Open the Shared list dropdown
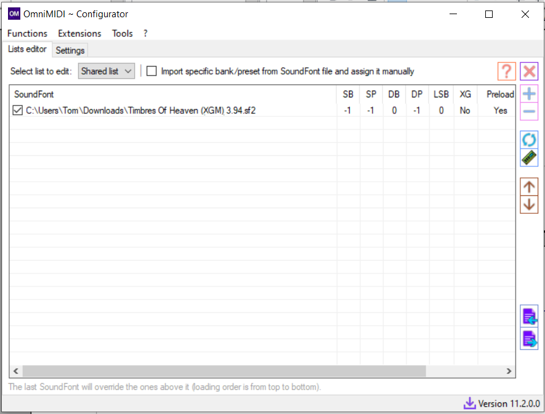The width and height of the screenshot is (545, 414). (107, 71)
